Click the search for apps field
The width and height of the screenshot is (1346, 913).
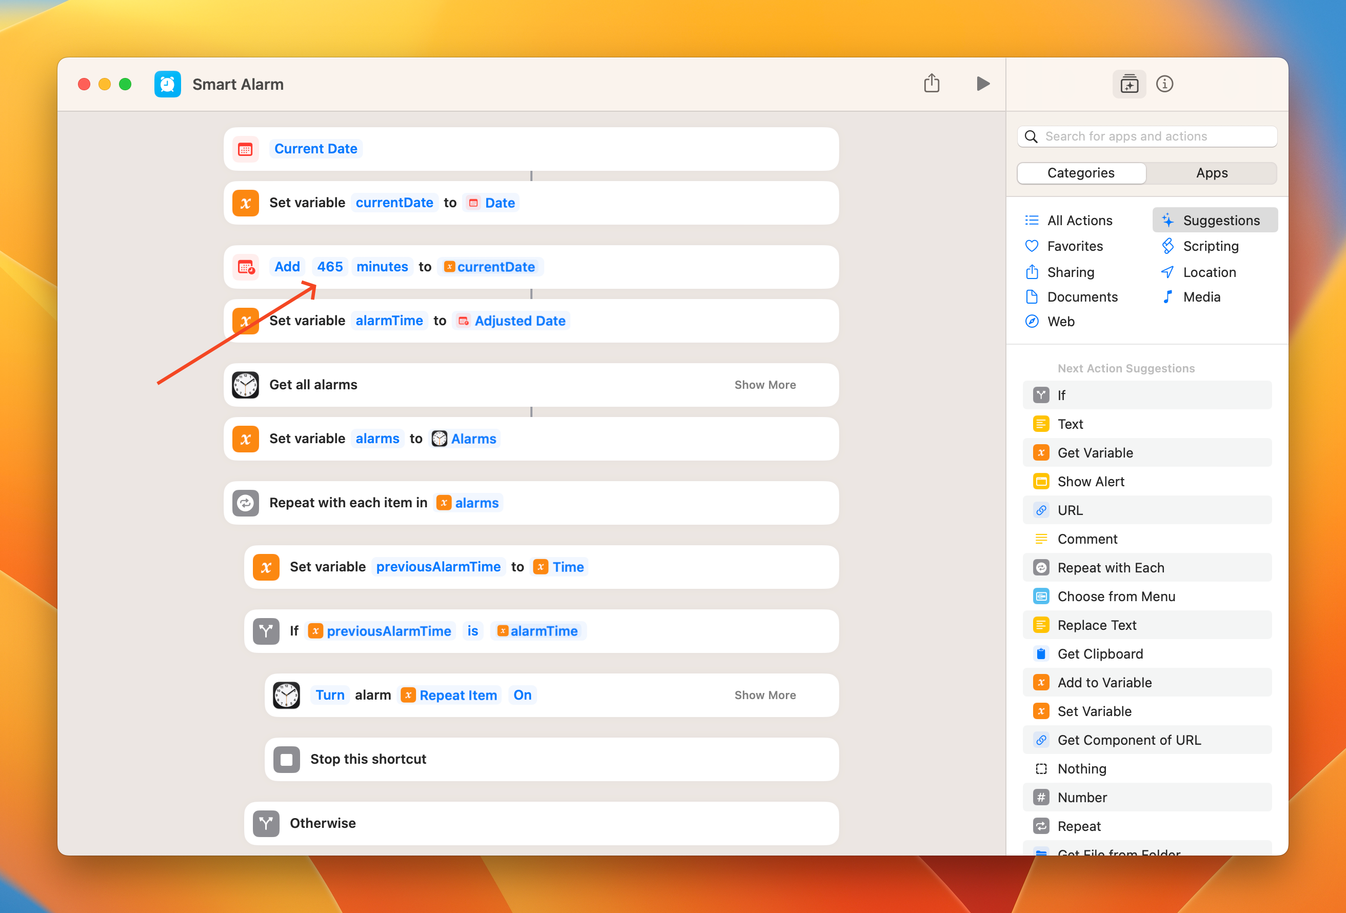[x=1147, y=136]
